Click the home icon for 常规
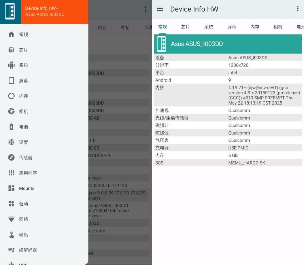304x265 pixels. tap(11, 35)
